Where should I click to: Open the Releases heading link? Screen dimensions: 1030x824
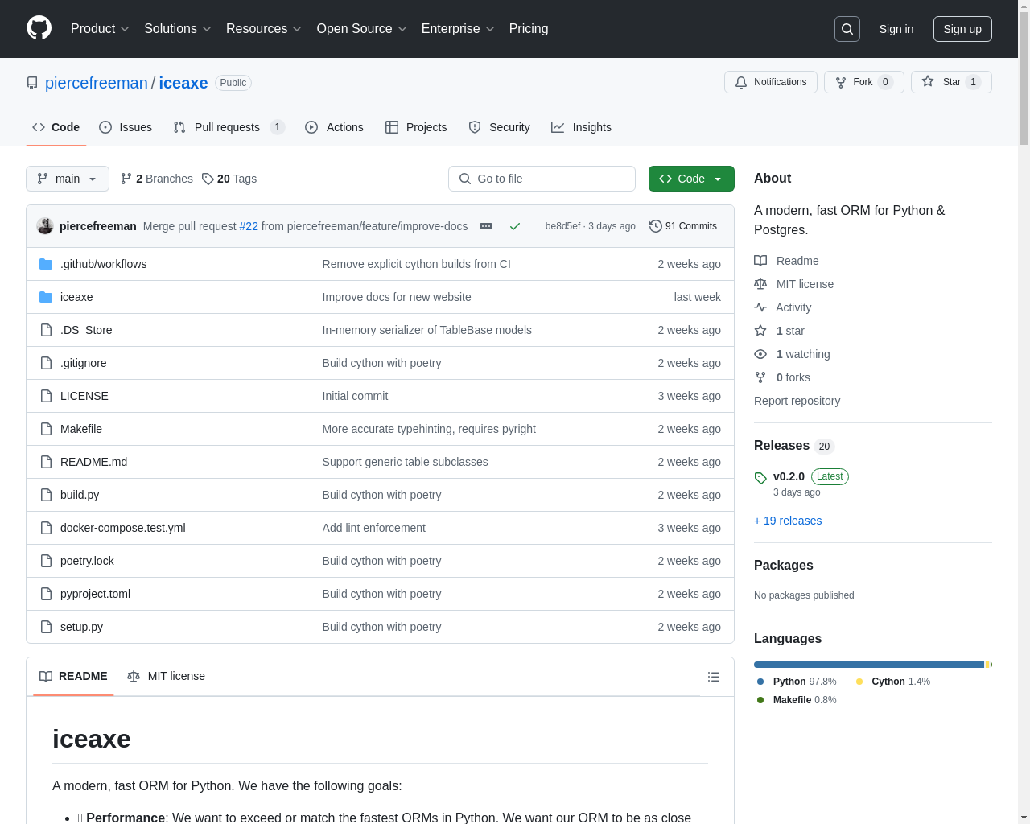click(793, 446)
